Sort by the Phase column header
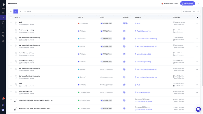203x114 pixels. pos(80,17)
